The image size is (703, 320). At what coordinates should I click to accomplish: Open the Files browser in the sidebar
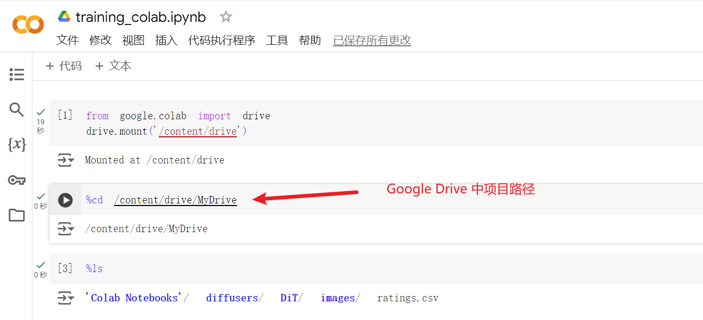point(16,215)
